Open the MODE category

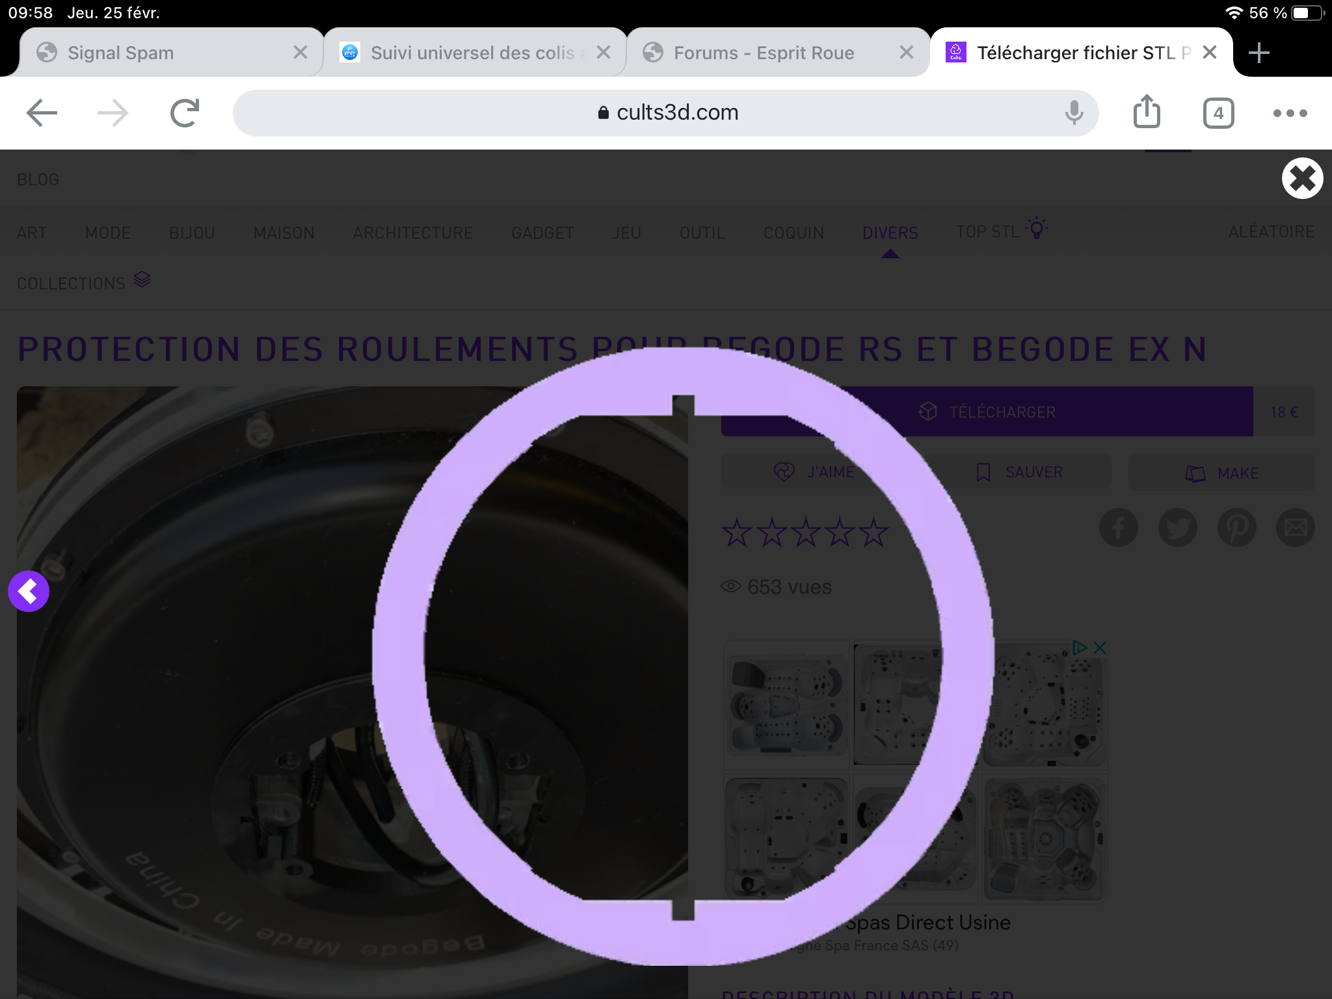(108, 233)
